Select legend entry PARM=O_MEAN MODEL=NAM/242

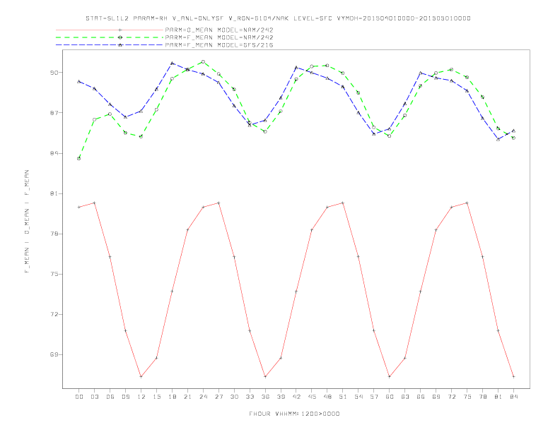(x=219, y=30)
